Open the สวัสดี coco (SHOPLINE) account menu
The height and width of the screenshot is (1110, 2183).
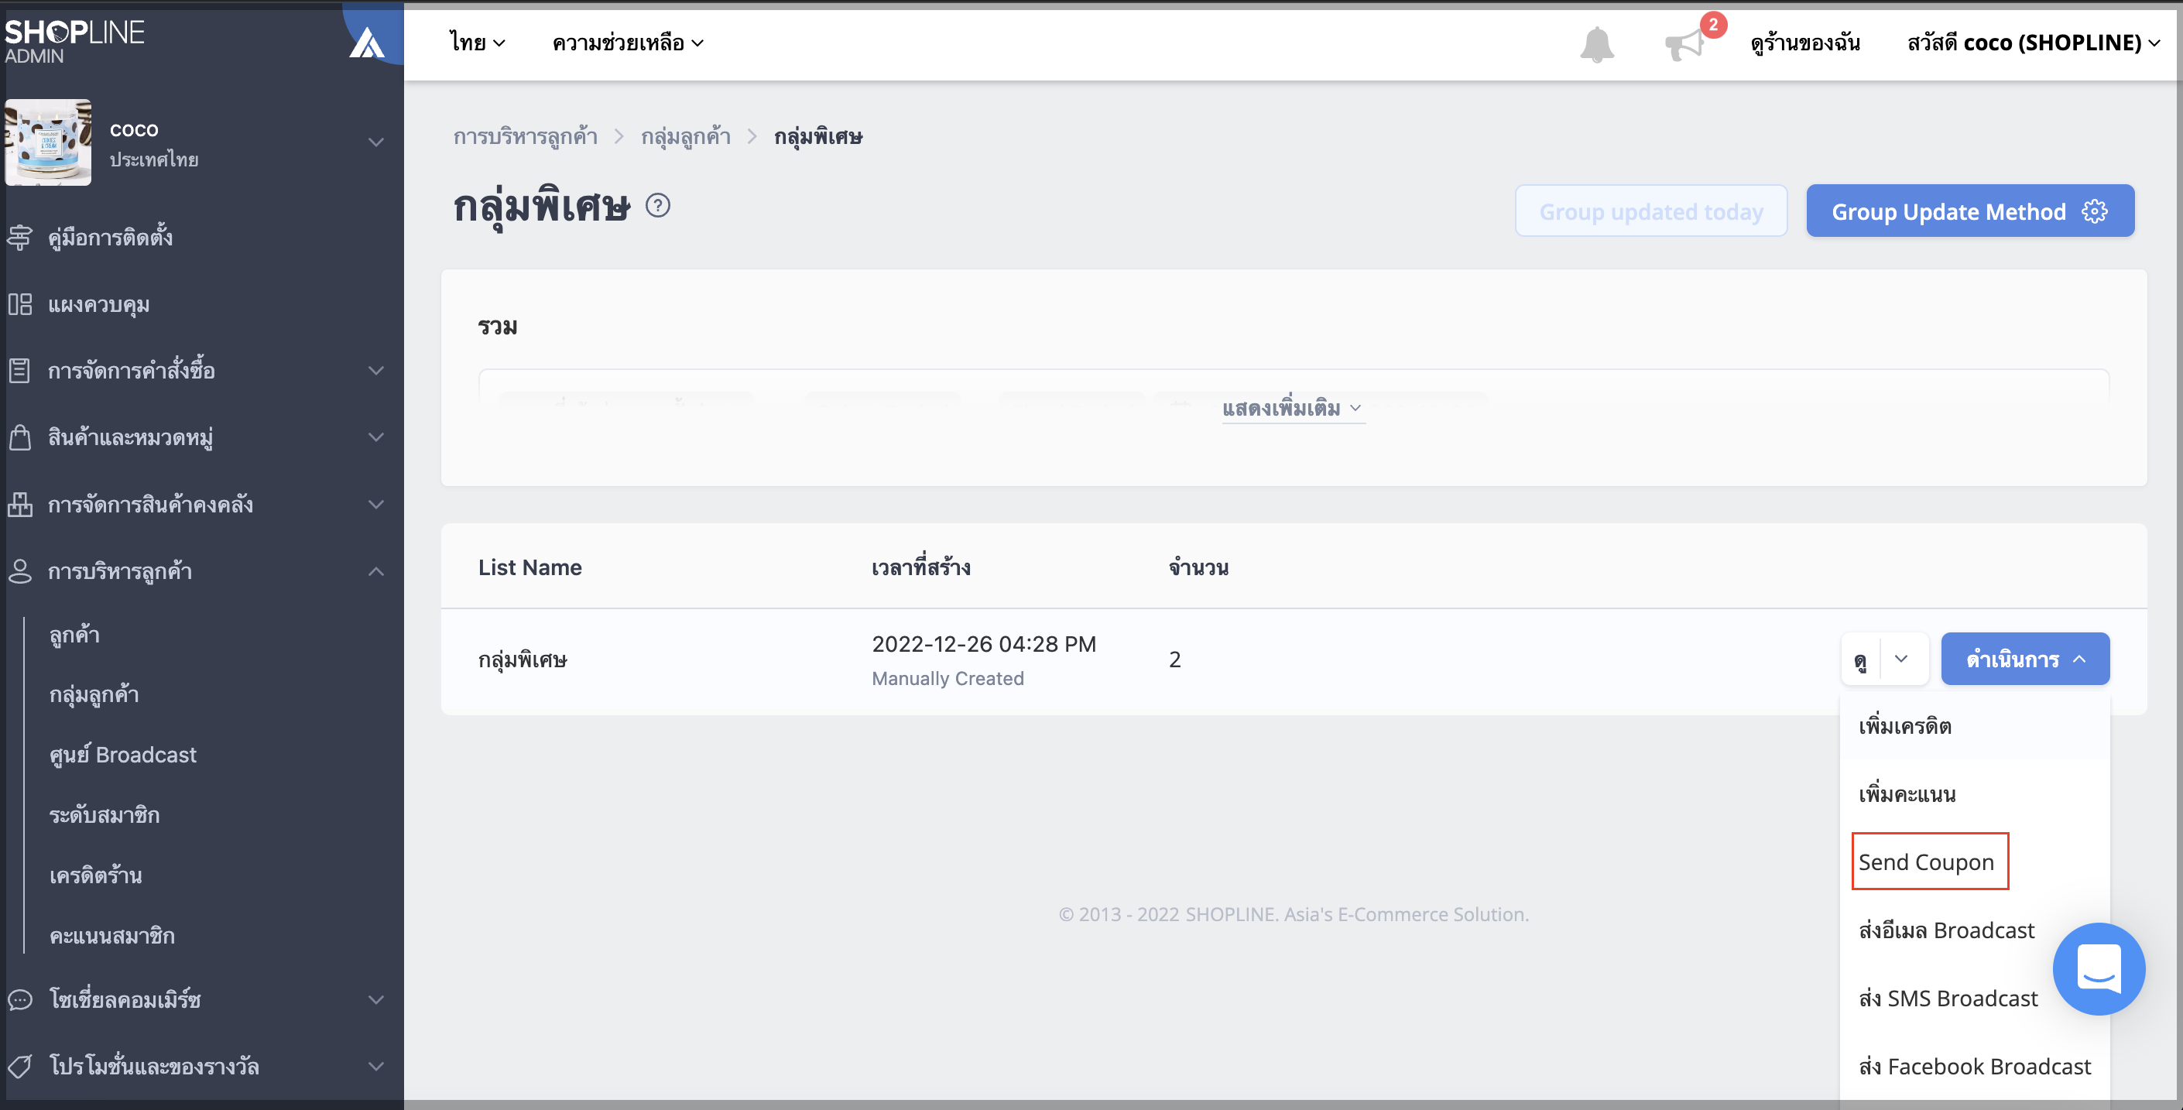2033,43
